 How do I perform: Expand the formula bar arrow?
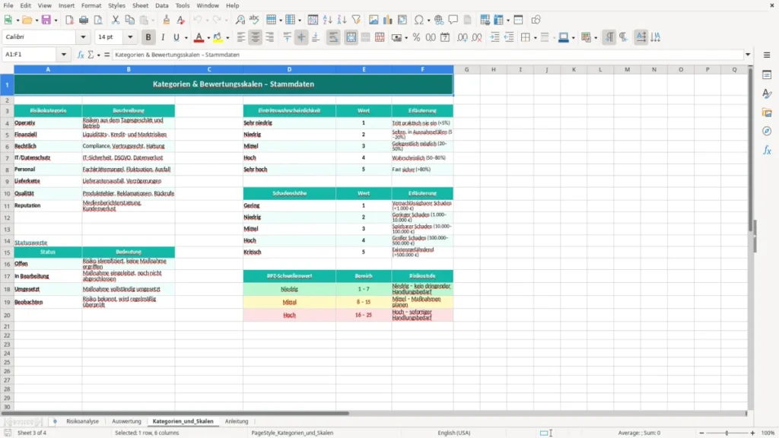click(748, 55)
